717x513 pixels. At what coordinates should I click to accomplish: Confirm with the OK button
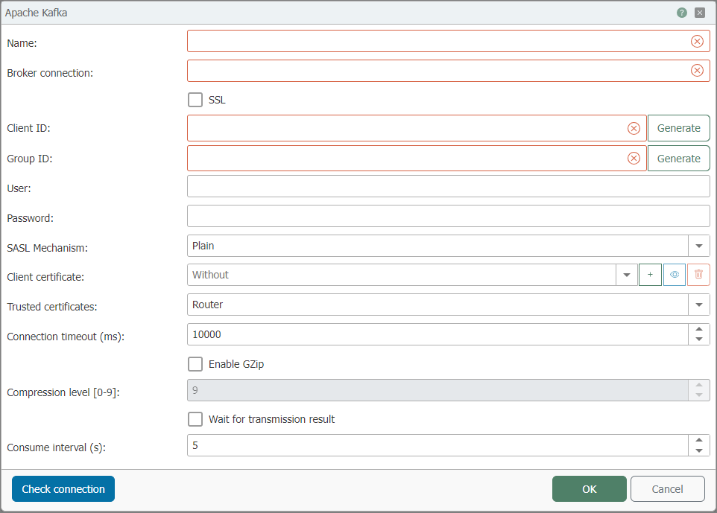589,488
